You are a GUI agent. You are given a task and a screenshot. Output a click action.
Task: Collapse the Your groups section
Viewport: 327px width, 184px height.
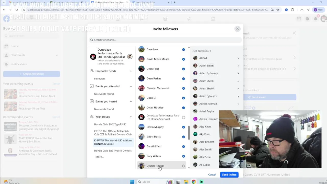point(131,117)
